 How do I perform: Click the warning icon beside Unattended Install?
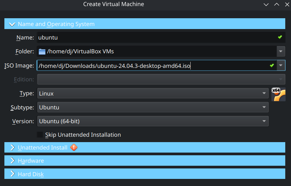[x=74, y=148]
